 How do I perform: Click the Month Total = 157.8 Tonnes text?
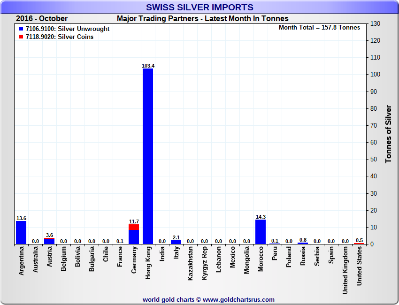(319, 28)
